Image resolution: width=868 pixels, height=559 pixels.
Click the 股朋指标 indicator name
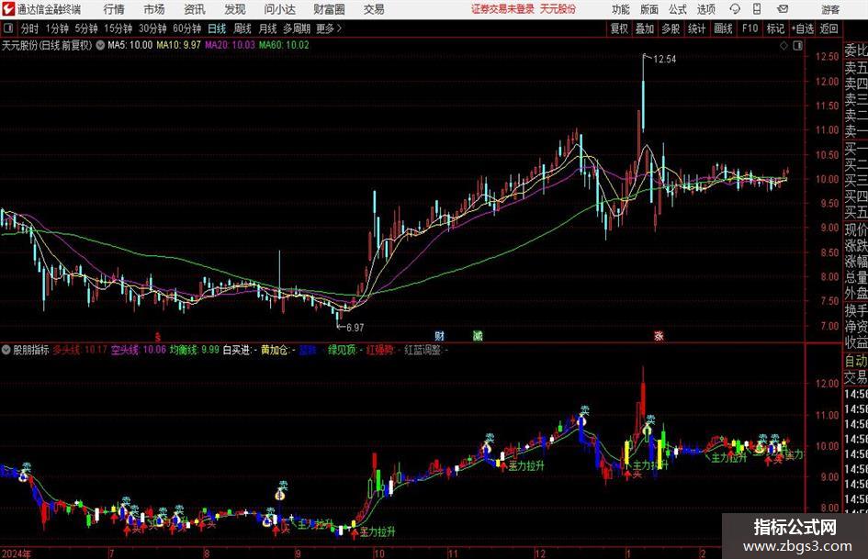(31, 350)
